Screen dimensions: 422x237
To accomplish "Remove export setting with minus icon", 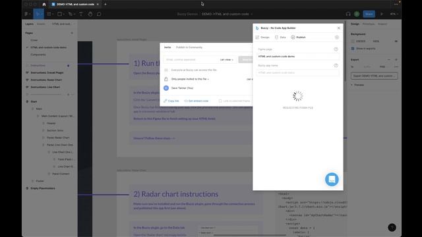I will pyautogui.click(x=389, y=60).
